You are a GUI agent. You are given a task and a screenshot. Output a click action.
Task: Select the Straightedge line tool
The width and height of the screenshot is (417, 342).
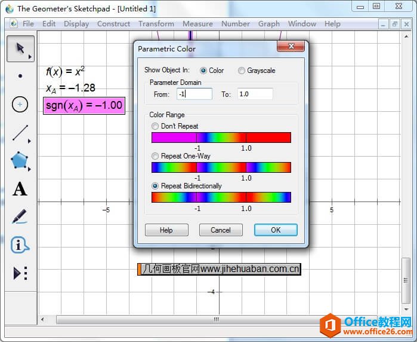[20, 133]
